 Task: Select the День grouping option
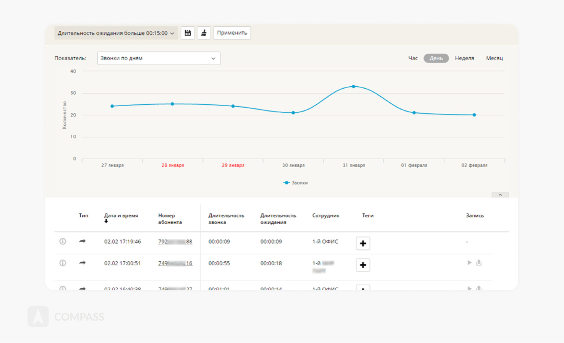[436, 58]
